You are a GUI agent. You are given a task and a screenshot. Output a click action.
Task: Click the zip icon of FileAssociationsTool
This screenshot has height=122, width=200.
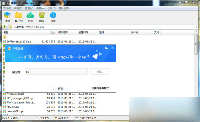(x=5, y=102)
